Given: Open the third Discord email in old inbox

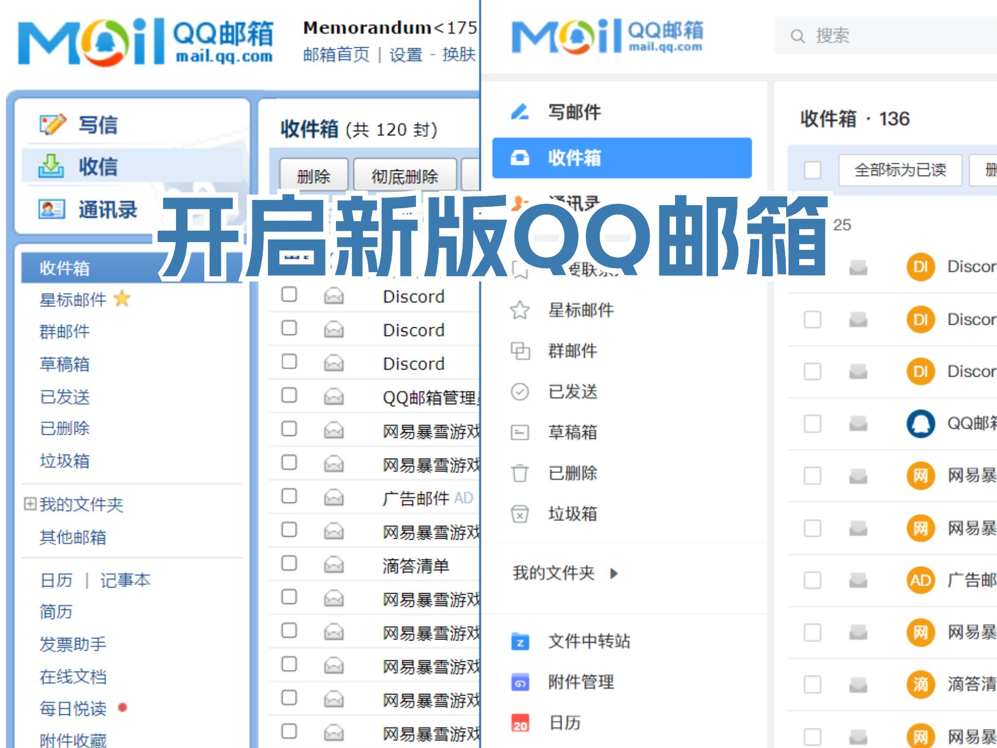Looking at the screenshot, I should 413,364.
